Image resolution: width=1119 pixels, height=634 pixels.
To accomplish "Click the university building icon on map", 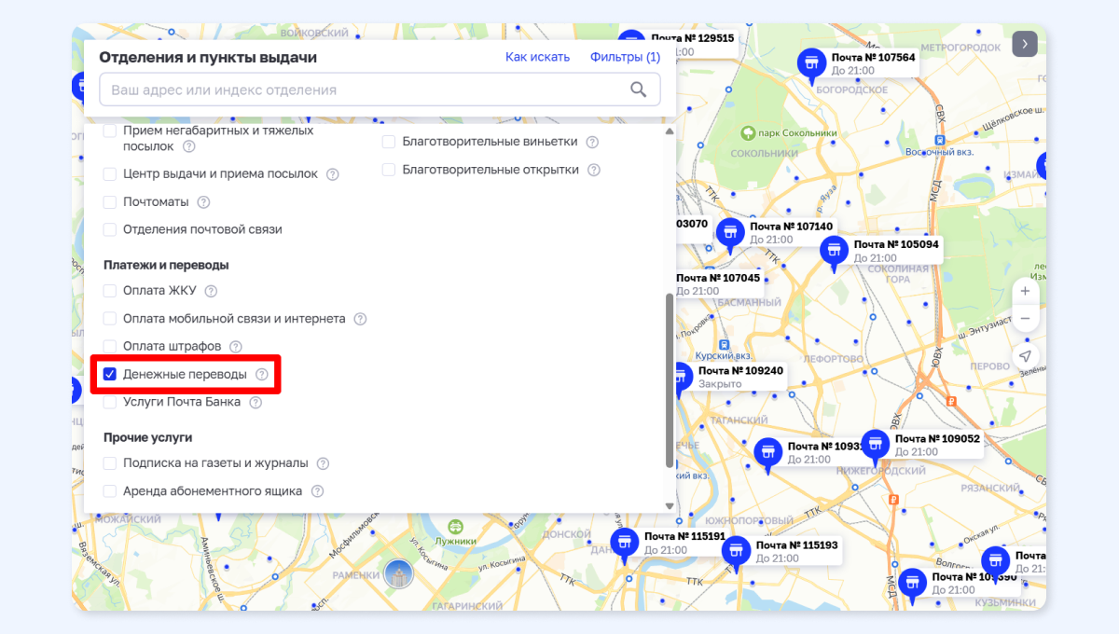I will (398, 574).
